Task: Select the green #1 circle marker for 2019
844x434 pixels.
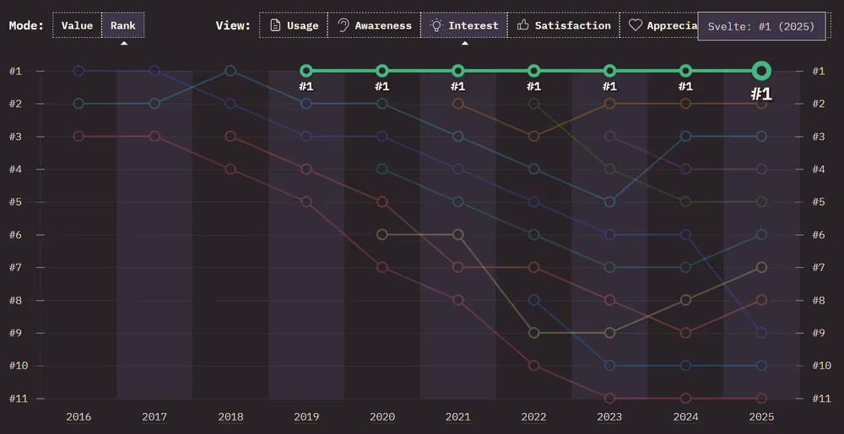Action: (x=306, y=71)
